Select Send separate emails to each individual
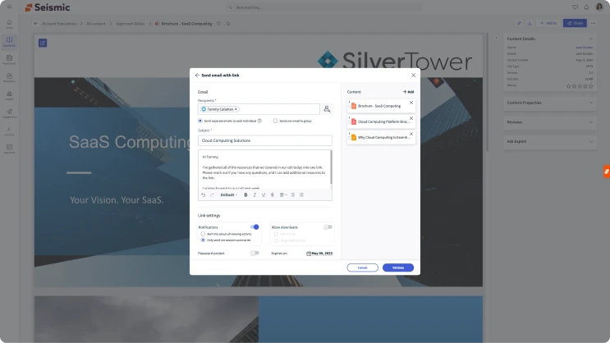The width and height of the screenshot is (610, 343). coord(200,121)
